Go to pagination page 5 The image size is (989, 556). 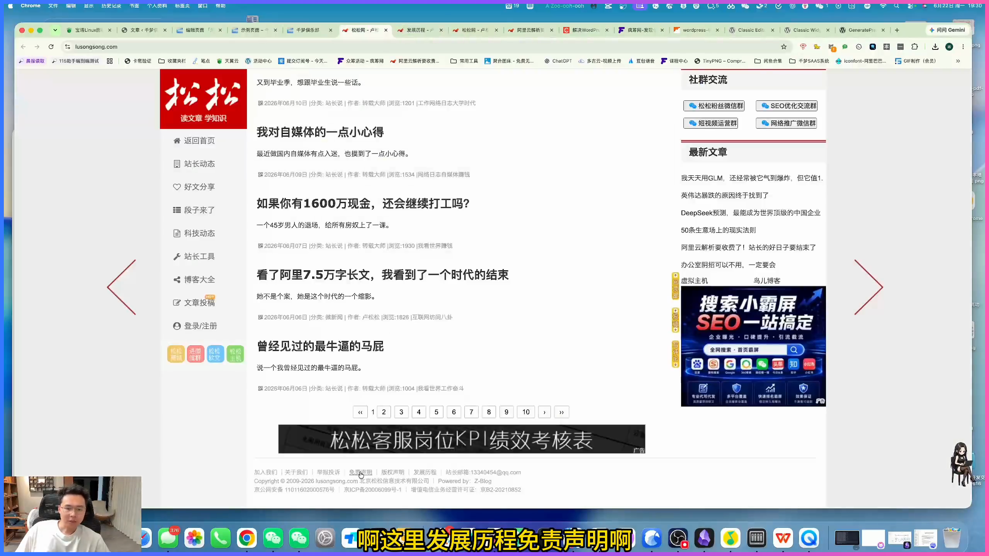436,412
